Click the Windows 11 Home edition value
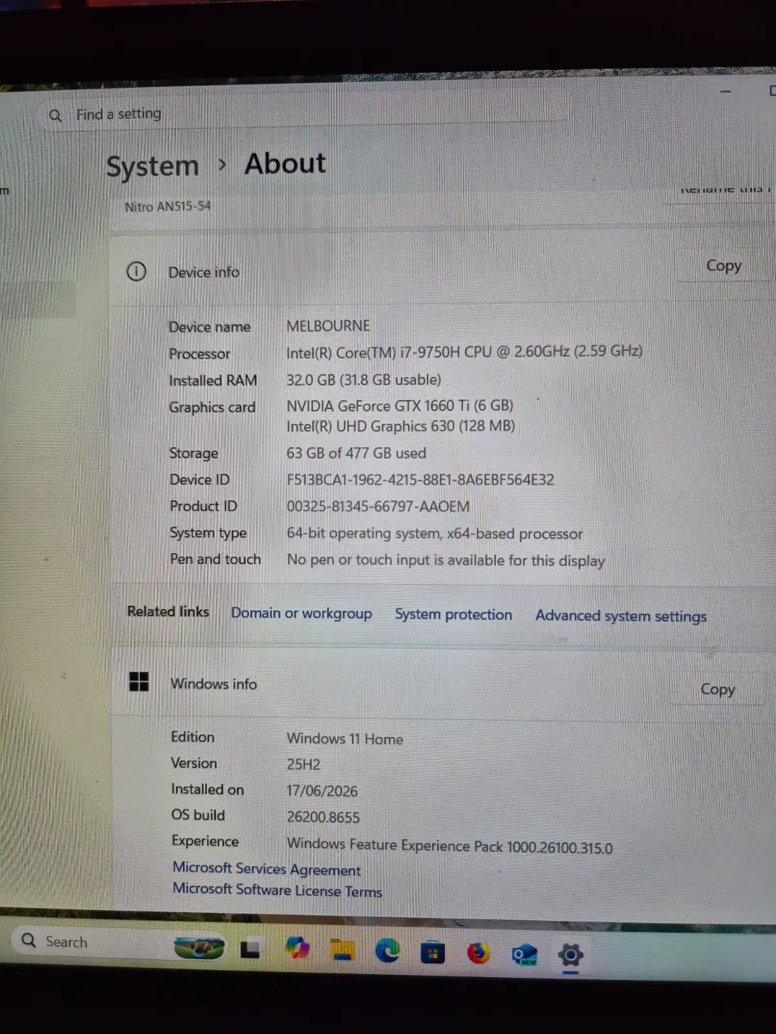Screen dimensions: 776x1034 coord(345,739)
